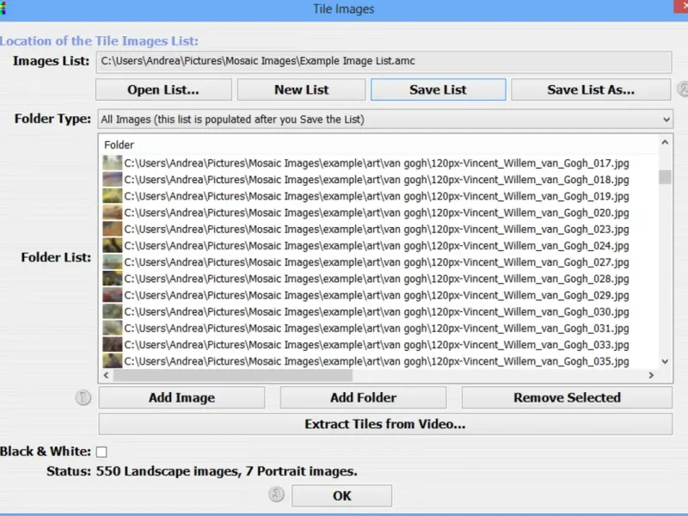Toggle the Black & White checkbox
Screen dimensions: 688x516
[x=101, y=451]
